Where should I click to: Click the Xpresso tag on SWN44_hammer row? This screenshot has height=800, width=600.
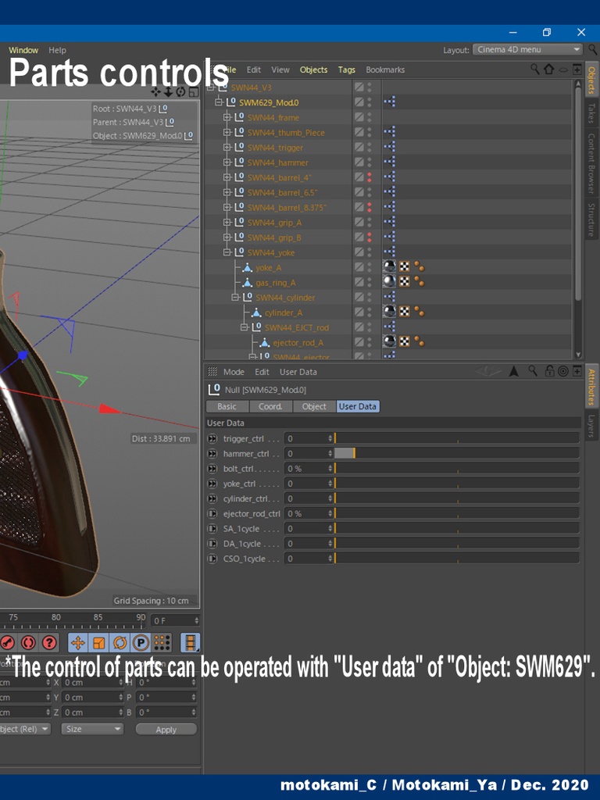389,162
